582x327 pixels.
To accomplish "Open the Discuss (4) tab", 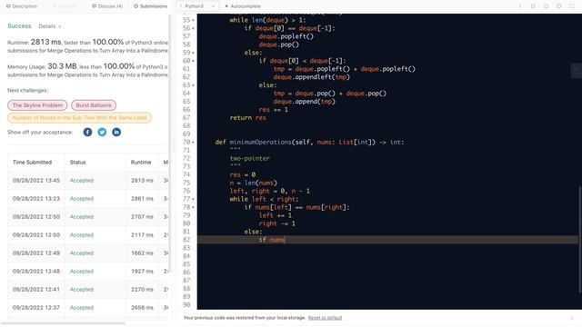I will pyautogui.click(x=107, y=6).
